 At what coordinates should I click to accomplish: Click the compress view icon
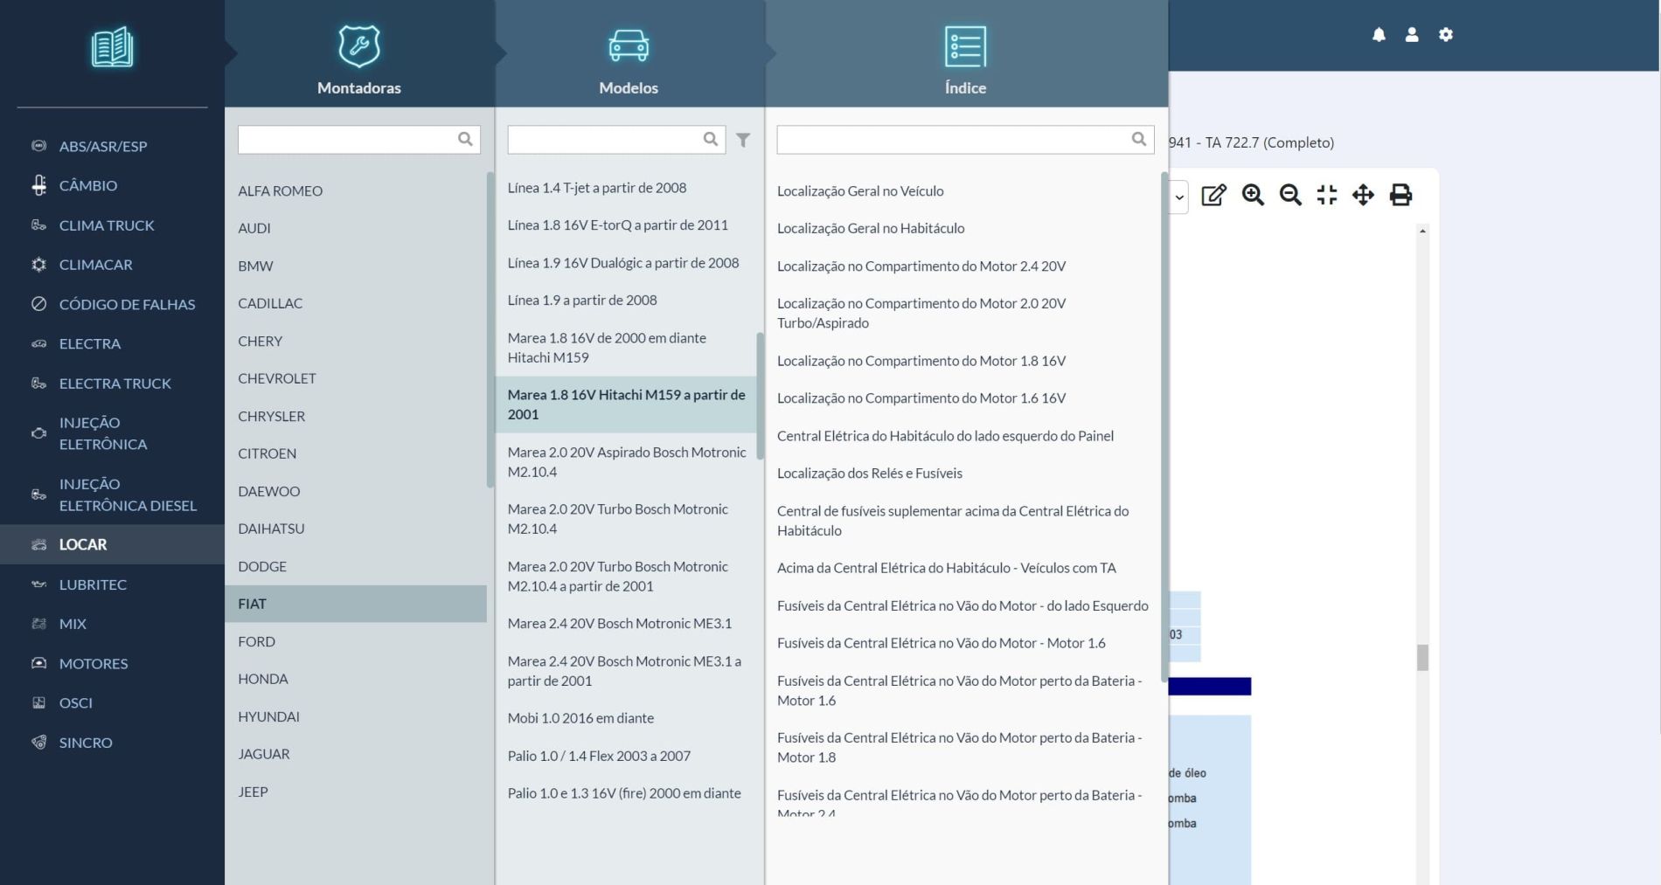(x=1327, y=195)
